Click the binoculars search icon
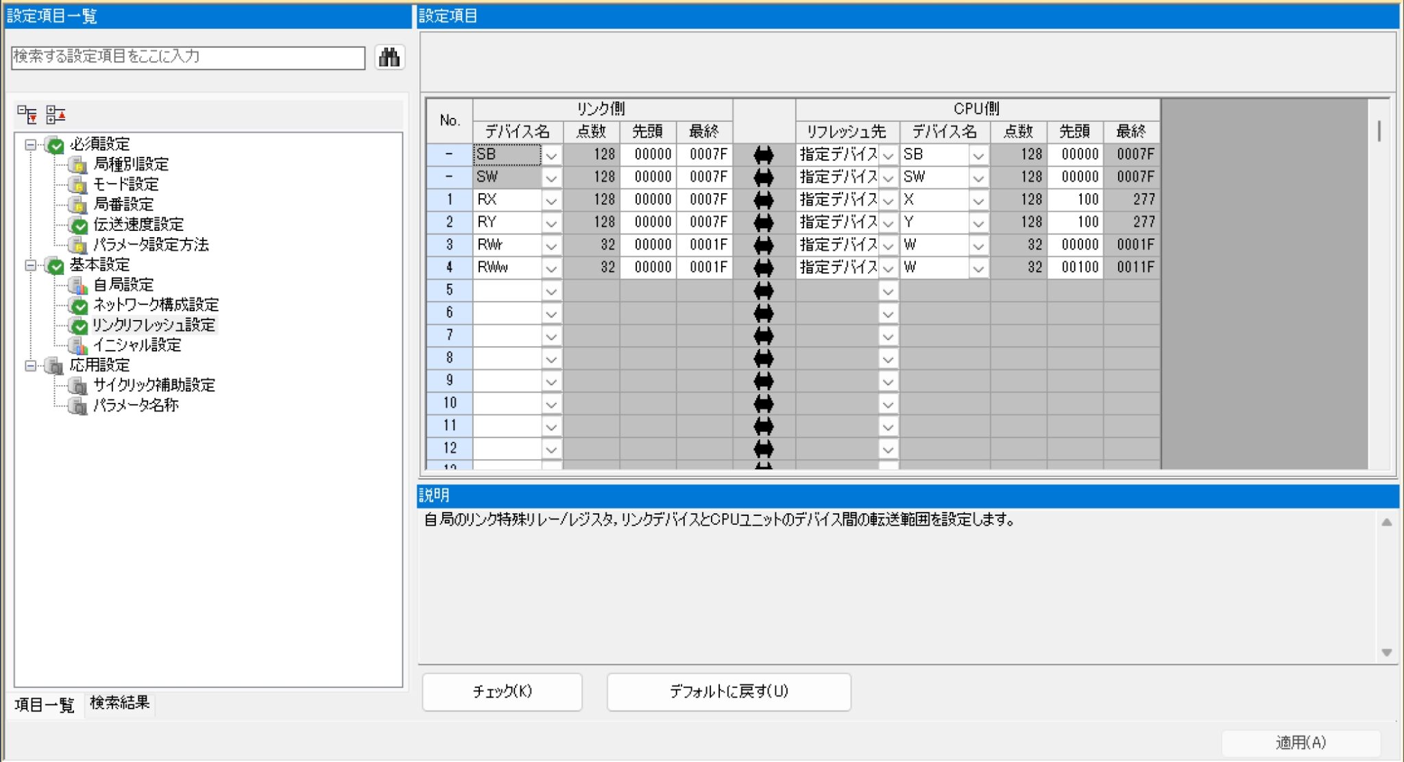Image resolution: width=1404 pixels, height=762 pixels. click(389, 58)
